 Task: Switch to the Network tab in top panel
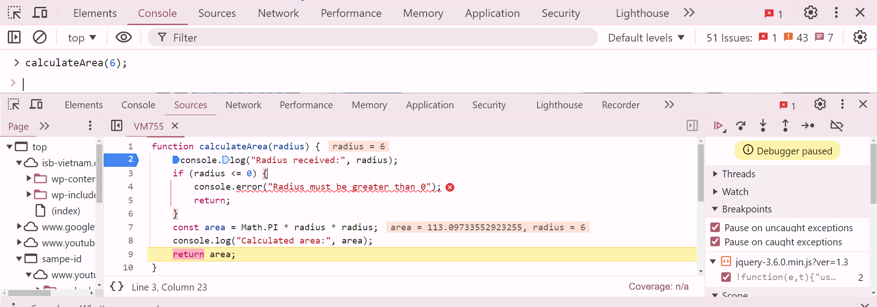click(278, 13)
